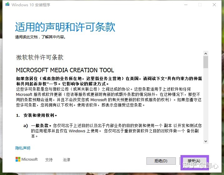This screenshot has width=224, height=175.
Task: Click the license heading 微软软件许可条款
Action: coord(40,57)
